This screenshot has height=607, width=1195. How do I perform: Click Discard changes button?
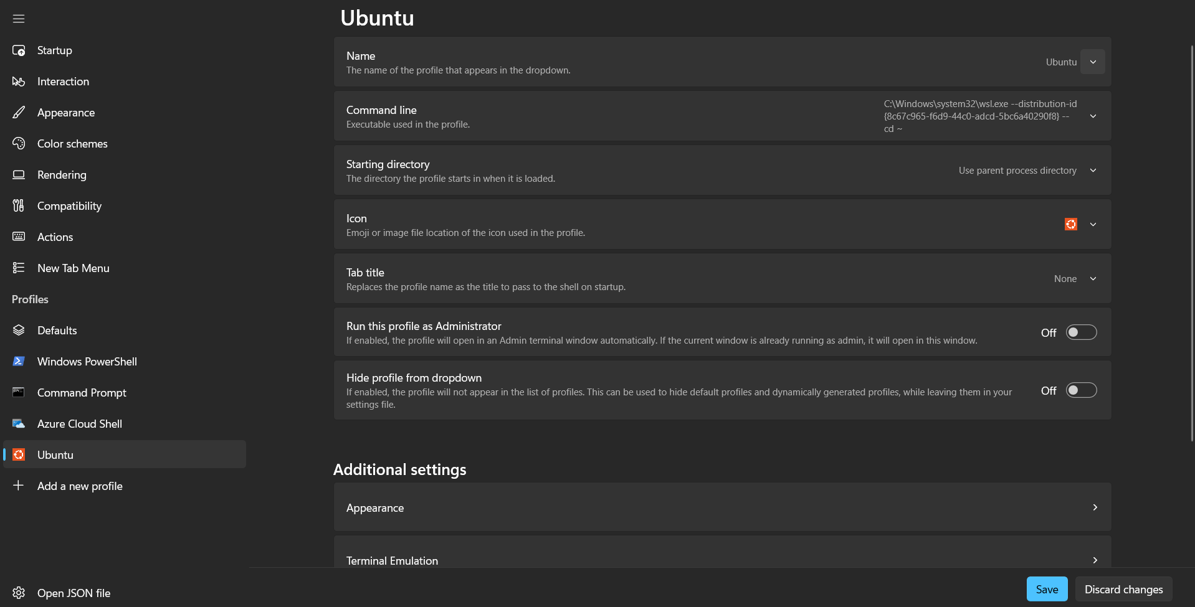tap(1123, 589)
